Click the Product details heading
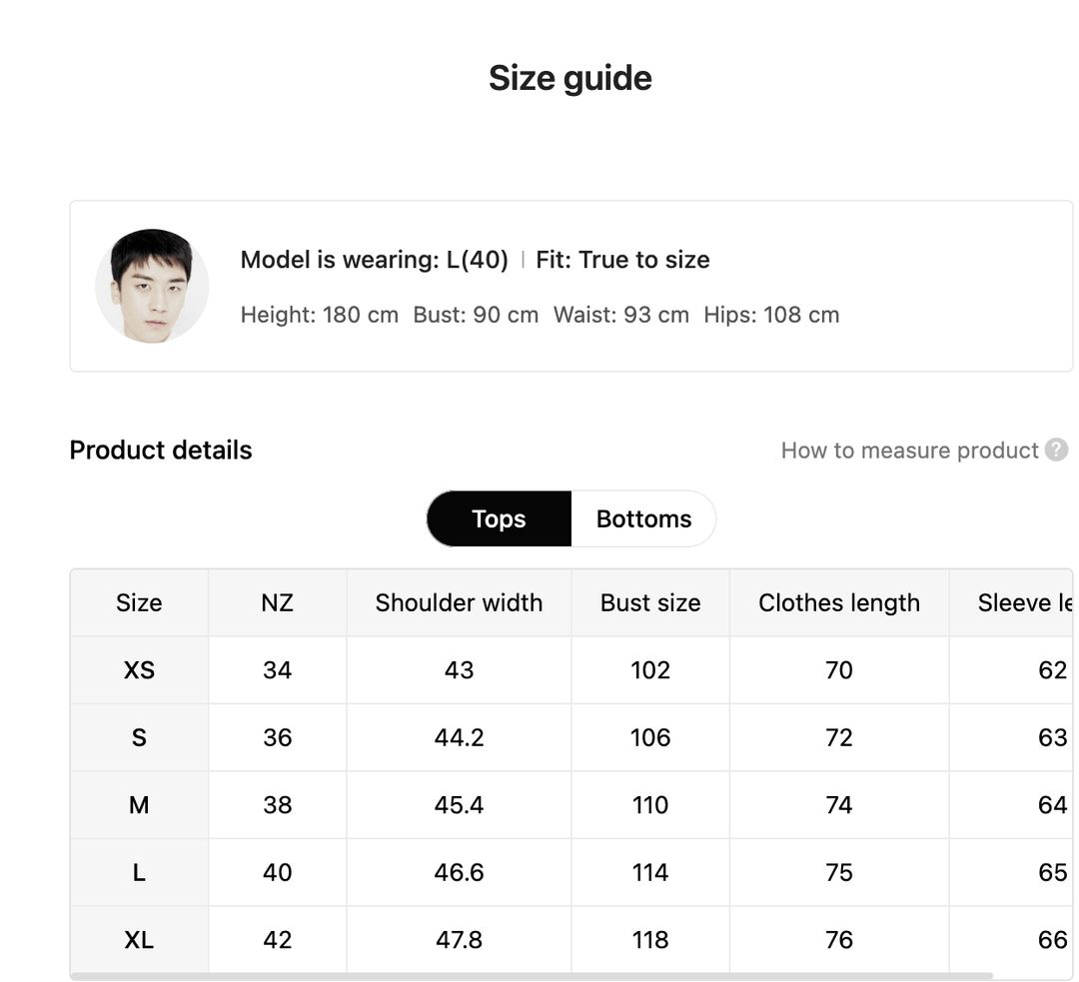1079x982 pixels. [x=161, y=451]
